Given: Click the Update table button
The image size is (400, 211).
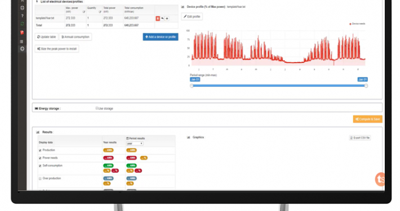Looking at the screenshot, I should click(46, 37).
